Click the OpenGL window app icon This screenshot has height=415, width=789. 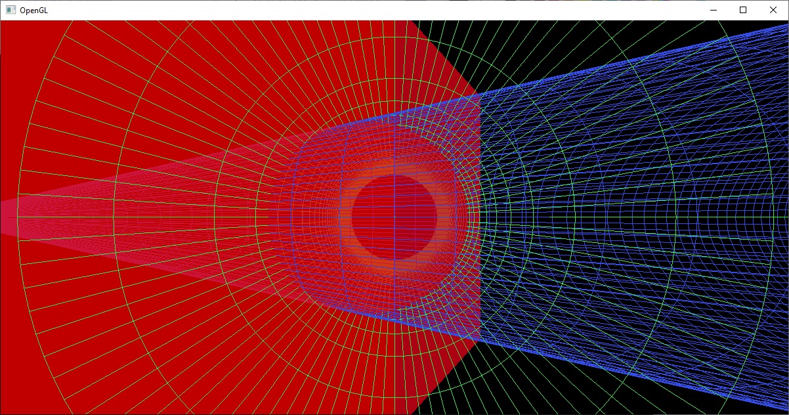tap(11, 11)
